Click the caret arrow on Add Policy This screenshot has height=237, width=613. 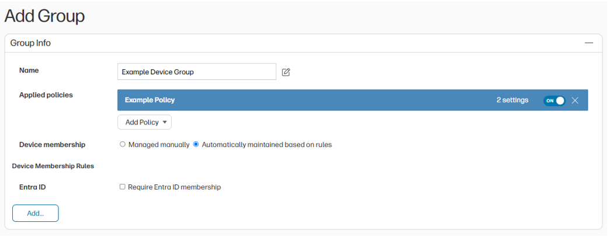tap(165, 123)
